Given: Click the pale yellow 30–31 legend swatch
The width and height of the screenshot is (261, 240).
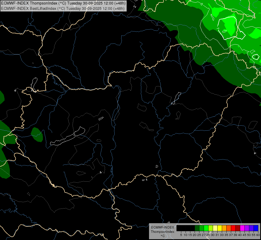Looking at the screenshot, I should coord(215,228).
